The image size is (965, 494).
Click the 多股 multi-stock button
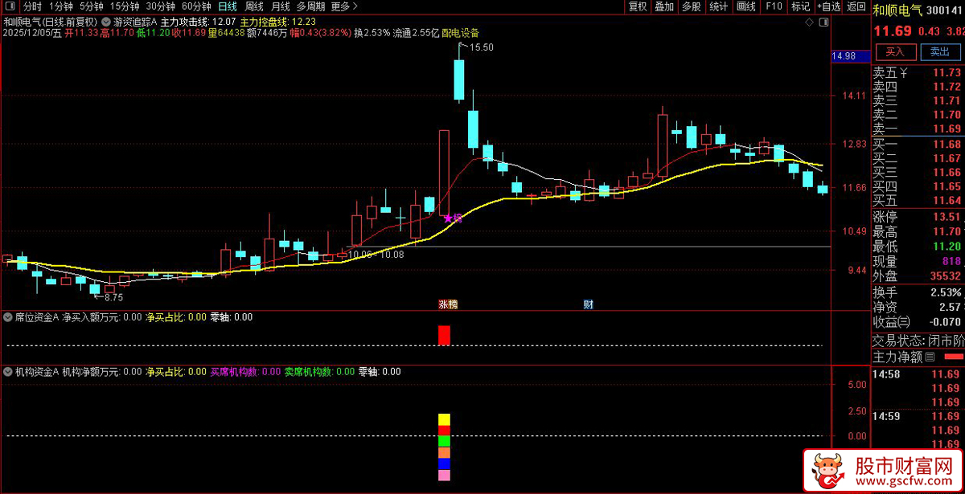pos(692,6)
